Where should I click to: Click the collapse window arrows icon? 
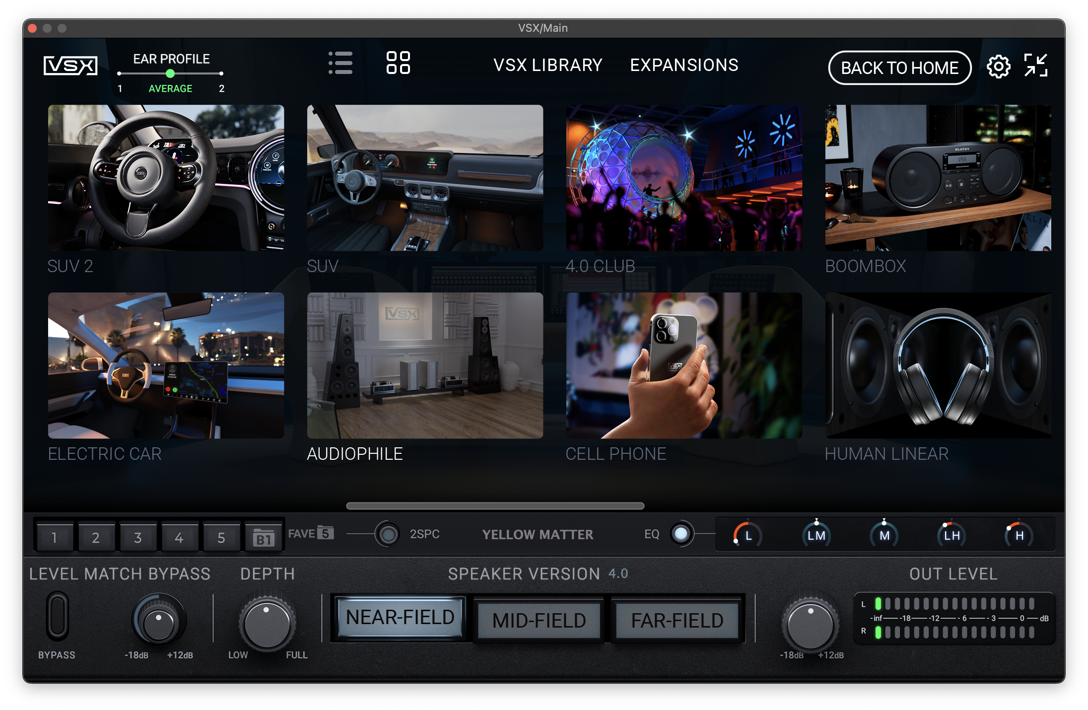[1036, 65]
